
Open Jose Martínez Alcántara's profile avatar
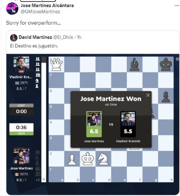click(12, 9)
